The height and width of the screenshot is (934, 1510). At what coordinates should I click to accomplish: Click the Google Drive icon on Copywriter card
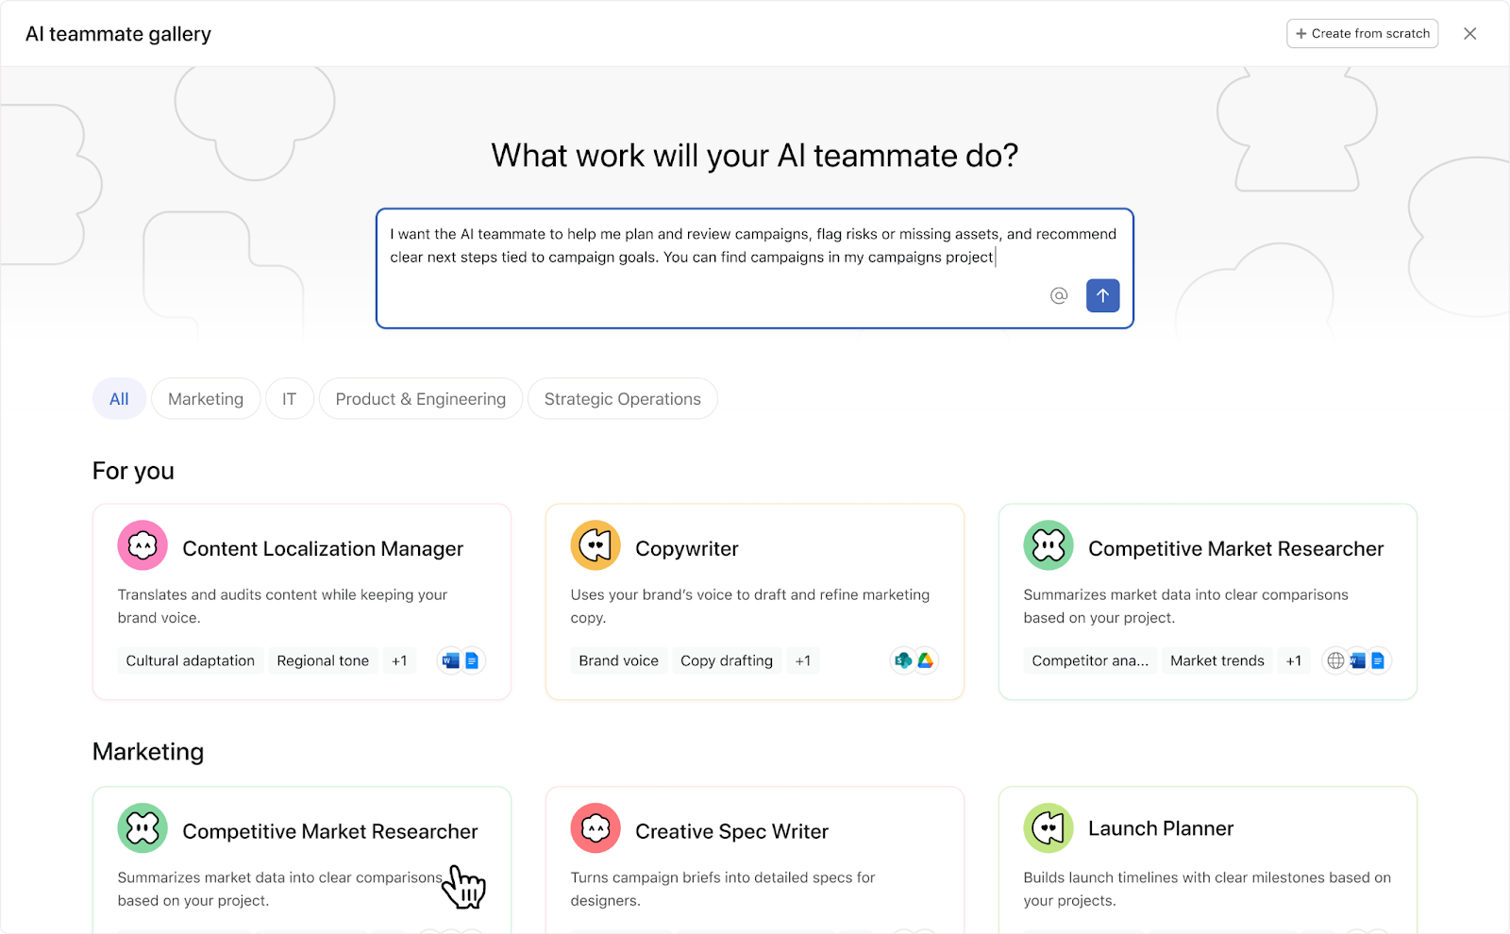(x=926, y=660)
